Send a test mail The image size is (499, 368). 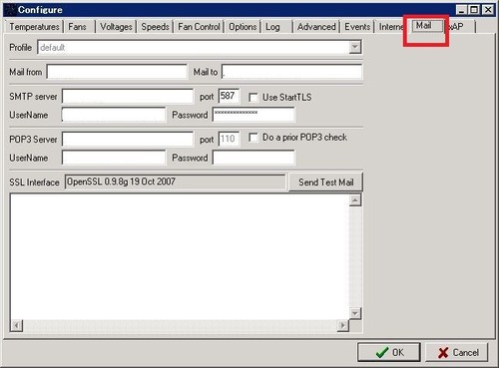click(x=325, y=183)
